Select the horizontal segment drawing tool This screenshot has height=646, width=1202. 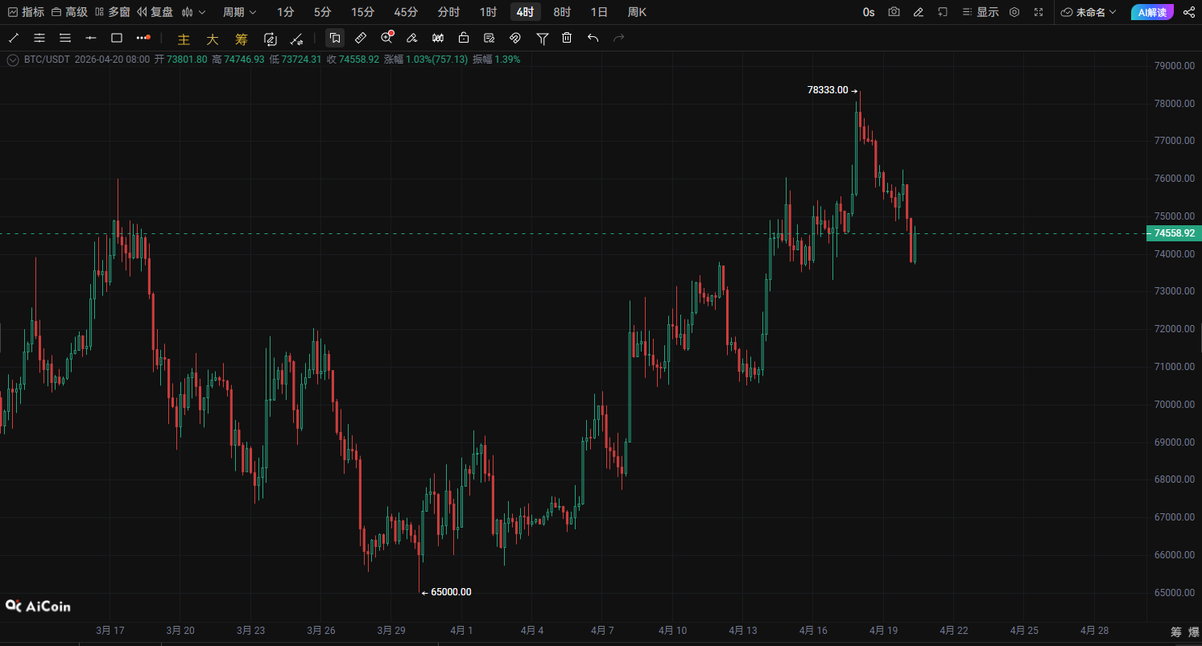(x=91, y=38)
